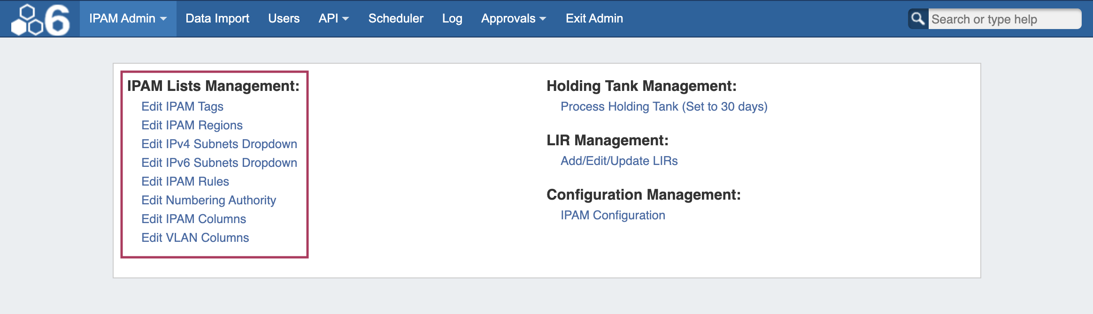The width and height of the screenshot is (1093, 314).
Task: Click the Edit Numbering Authority link
Action: pyautogui.click(x=208, y=200)
